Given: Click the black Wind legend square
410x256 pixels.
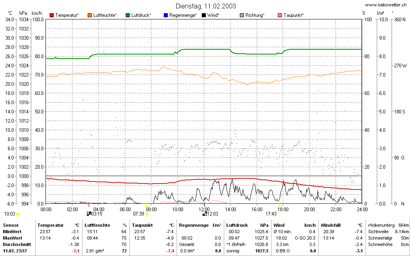Looking at the screenshot, I should (204, 15).
